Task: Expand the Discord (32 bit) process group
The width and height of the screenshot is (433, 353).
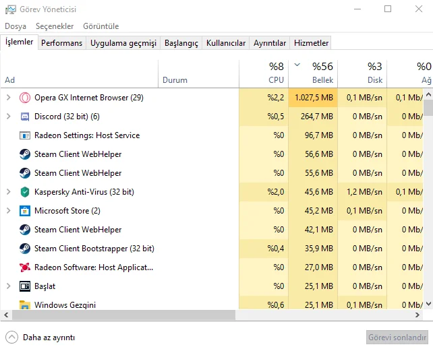Action: 8,117
